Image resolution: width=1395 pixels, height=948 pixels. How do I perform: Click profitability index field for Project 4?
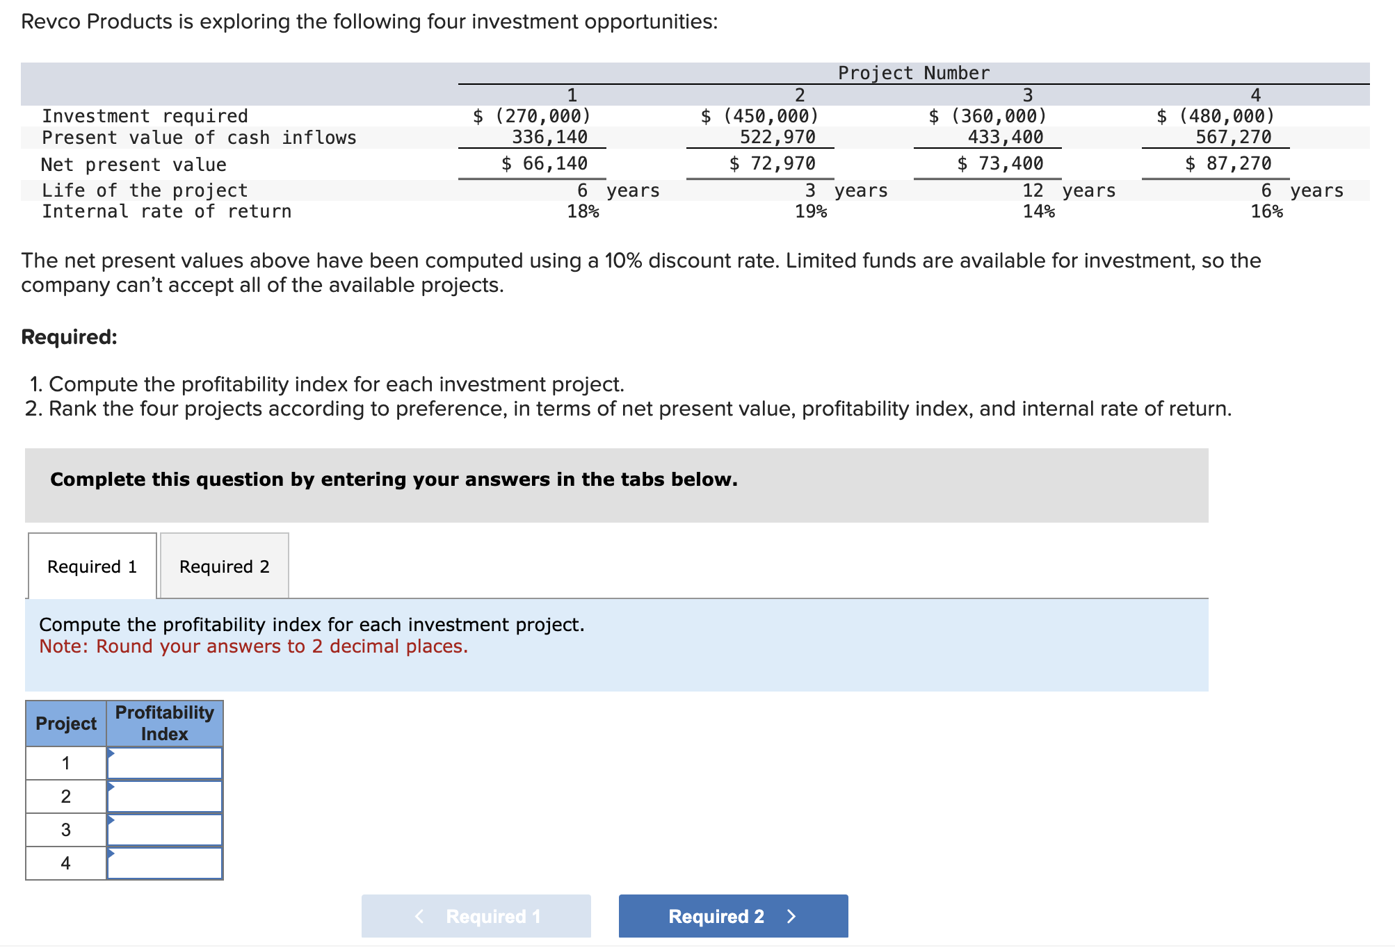(165, 863)
